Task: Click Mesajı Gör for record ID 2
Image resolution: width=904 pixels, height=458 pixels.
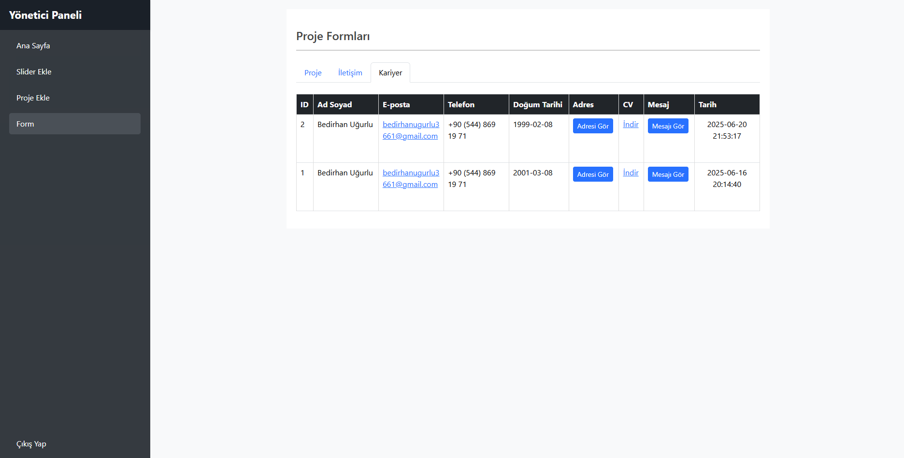Action: 668,126
